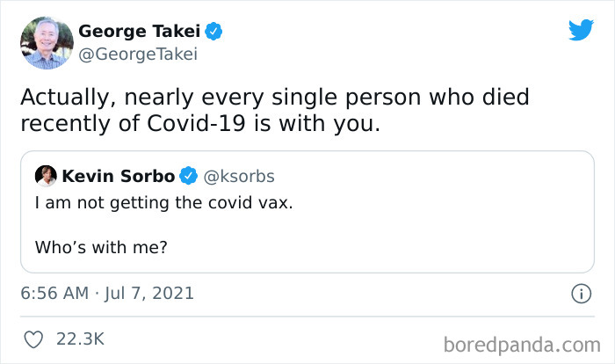Click Kevin Sorbo's small avatar image
This screenshot has height=364, width=615.
[x=46, y=176]
